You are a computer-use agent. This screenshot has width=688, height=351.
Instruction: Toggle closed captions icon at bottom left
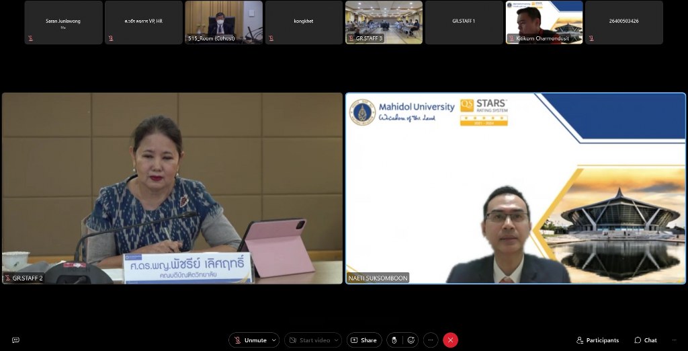tap(15, 340)
